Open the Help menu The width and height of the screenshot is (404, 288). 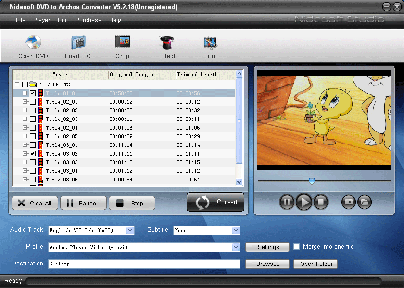[115, 20]
